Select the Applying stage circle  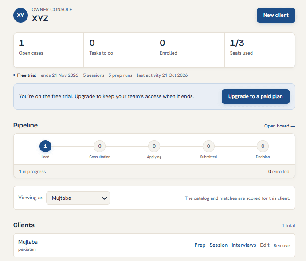(154, 146)
